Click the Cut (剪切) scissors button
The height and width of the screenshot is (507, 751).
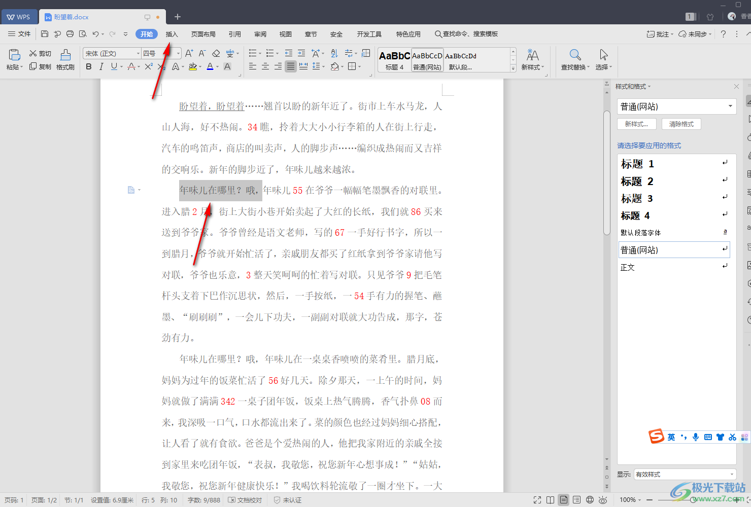[x=40, y=53]
